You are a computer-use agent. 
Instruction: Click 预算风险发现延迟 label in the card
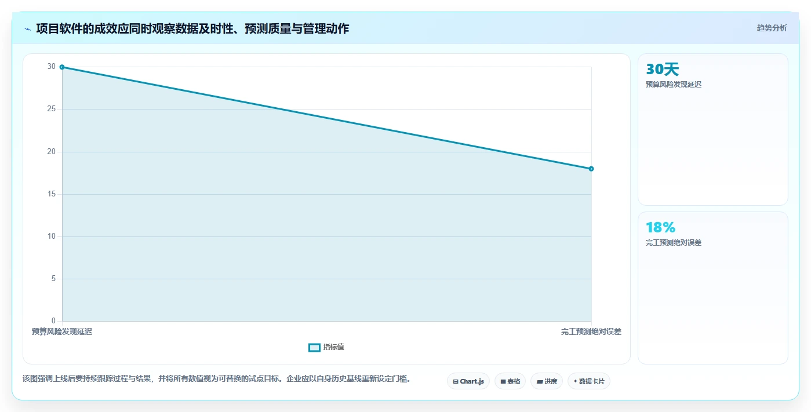674,85
